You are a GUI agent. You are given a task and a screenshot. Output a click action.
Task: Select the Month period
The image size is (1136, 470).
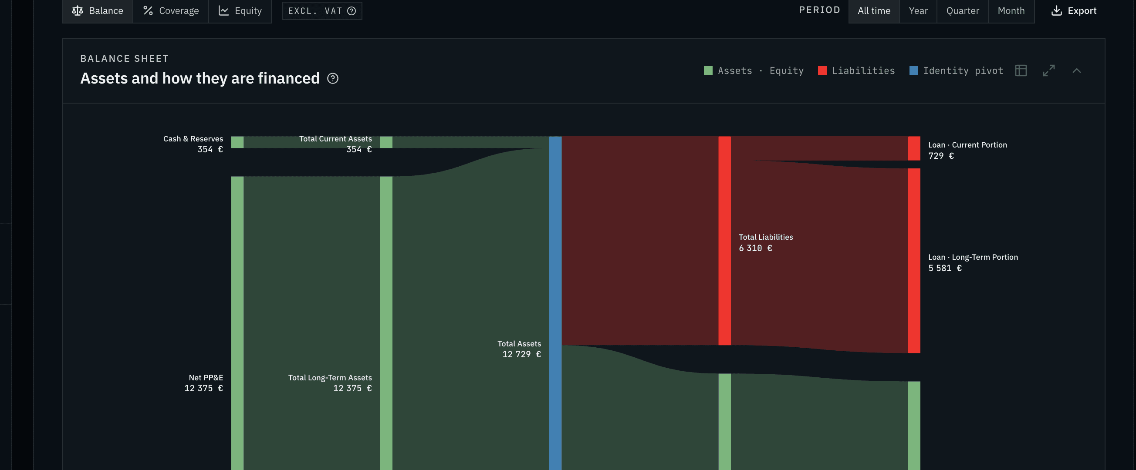tap(1011, 11)
